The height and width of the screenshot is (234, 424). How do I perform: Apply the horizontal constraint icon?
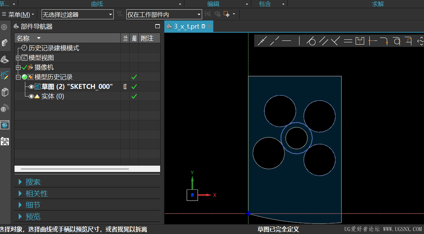(287, 41)
